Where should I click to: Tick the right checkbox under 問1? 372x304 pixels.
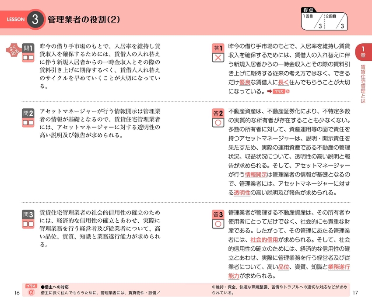(x=31, y=58)
